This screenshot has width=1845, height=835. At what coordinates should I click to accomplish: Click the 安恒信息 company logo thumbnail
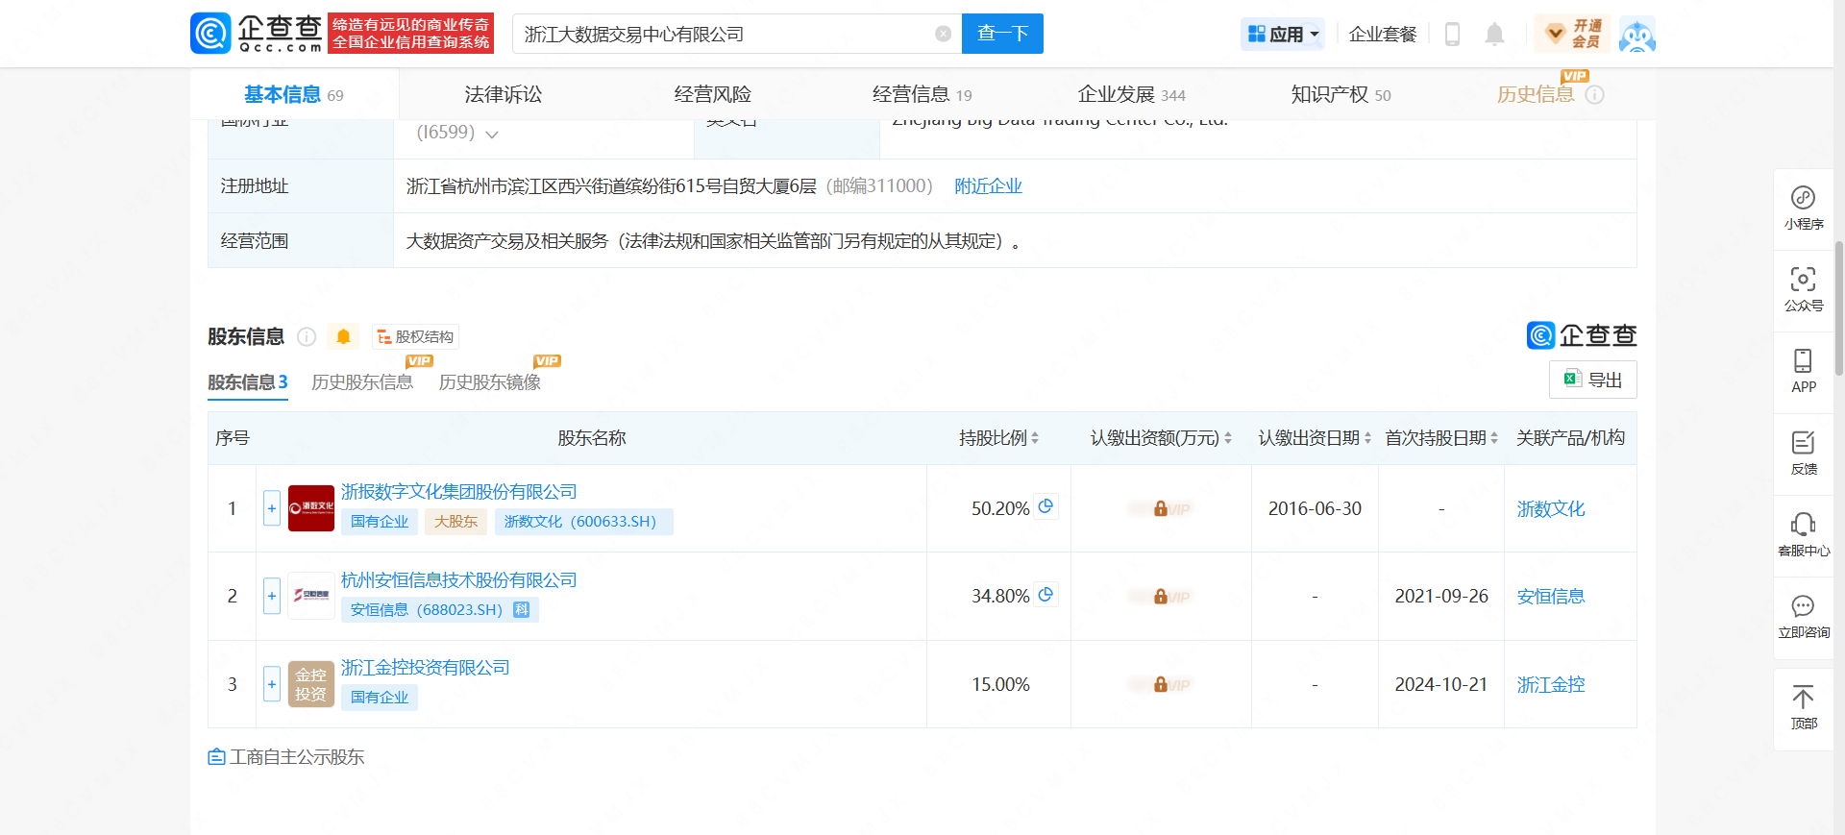click(x=311, y=596)
